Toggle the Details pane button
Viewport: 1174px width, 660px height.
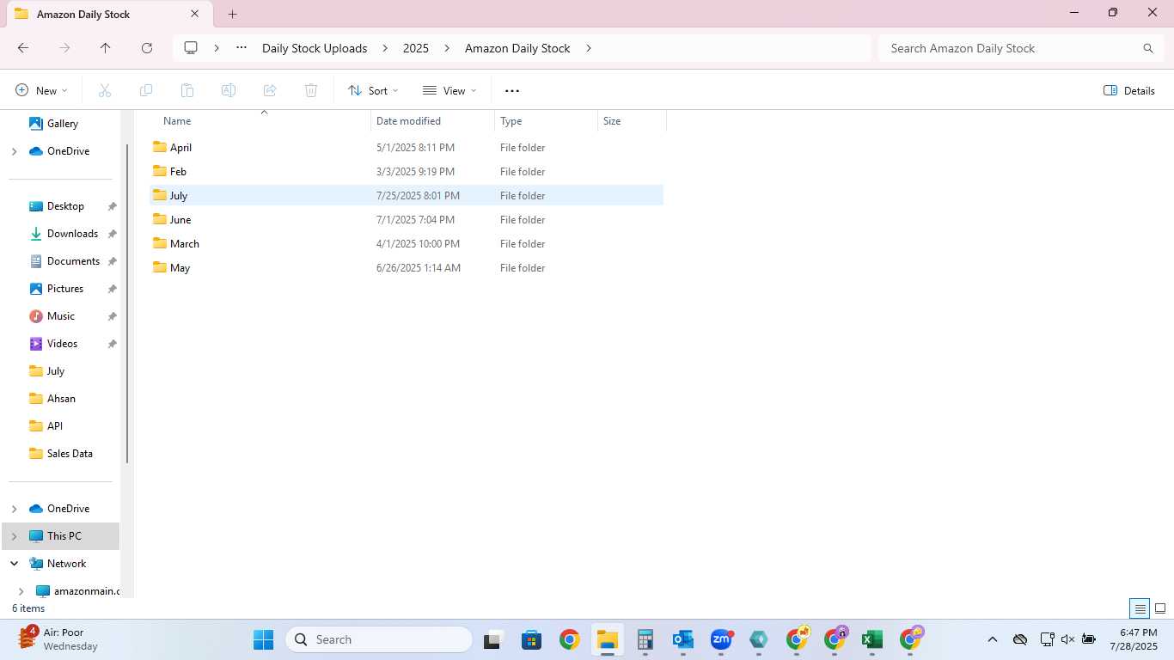point(1129,90)
